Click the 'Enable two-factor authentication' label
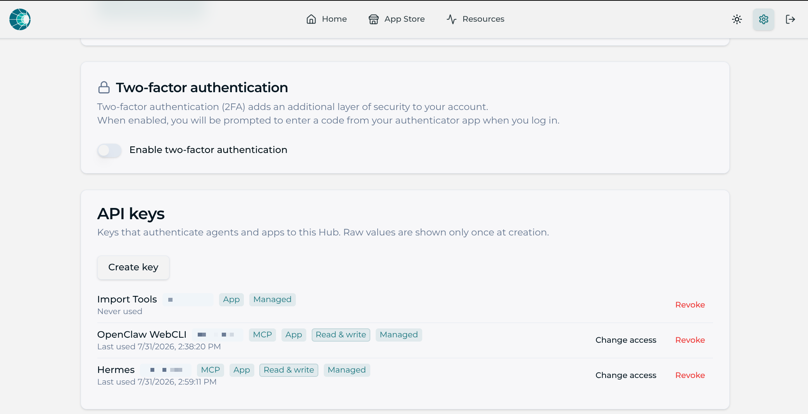This screenshot has height=414, width=808. 209,150
